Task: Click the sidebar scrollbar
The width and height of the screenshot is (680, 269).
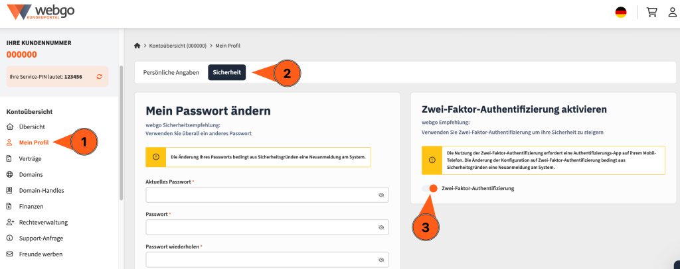Action: 121,133
